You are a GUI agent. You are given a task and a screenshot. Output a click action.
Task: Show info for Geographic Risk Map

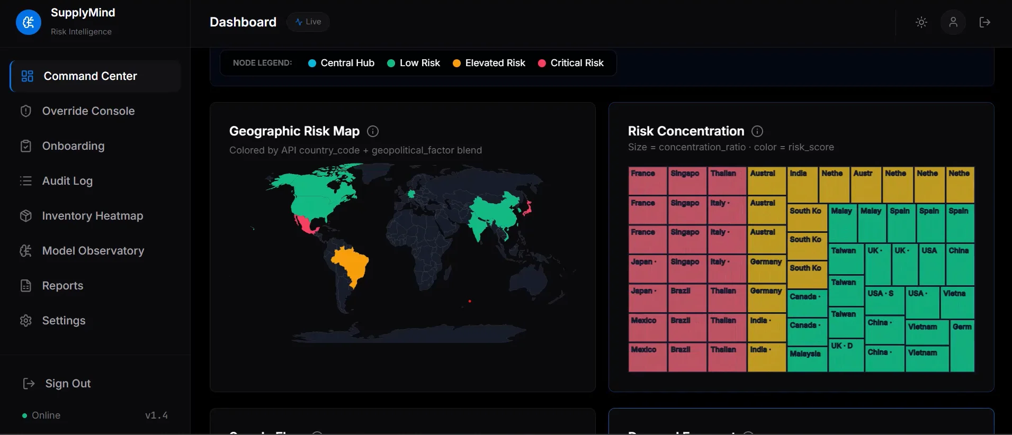click(x=373, y=131)
